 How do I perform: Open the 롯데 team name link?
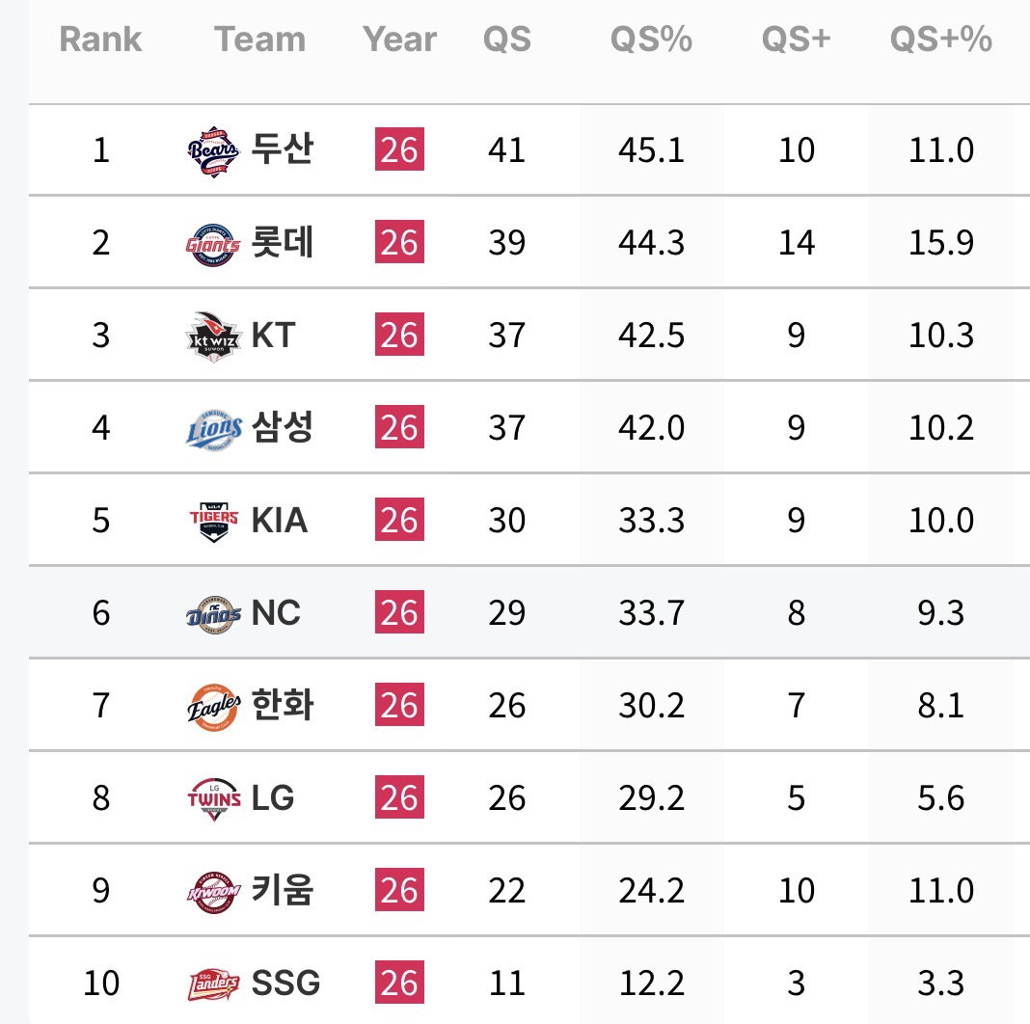[283, 242]
